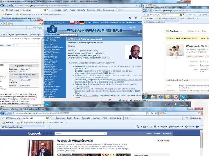Screen dimensions: 209x156
Task: Open Facebook messages icon
Action: [47, 133]
